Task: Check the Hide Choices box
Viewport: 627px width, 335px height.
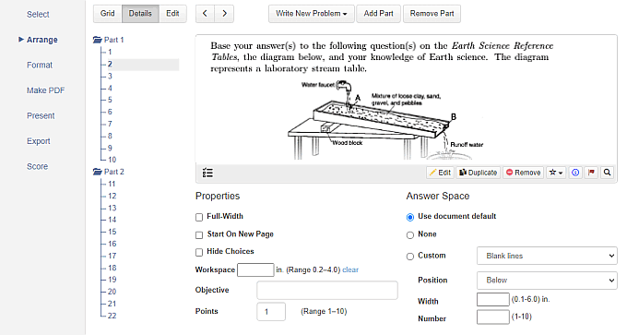Action: pyautogui.click(x=199, y=252)
